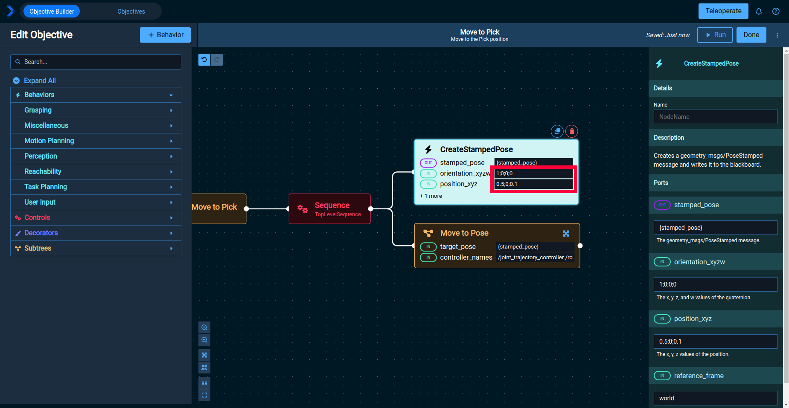The image size is (789, 408).
Task: Click the lightning icon in details panel header
Action: [x=659, y=64]
